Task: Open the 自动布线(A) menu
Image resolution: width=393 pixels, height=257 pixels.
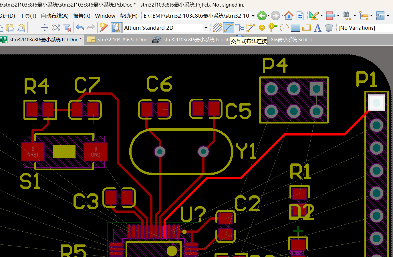Action: [x=55, y=16]
